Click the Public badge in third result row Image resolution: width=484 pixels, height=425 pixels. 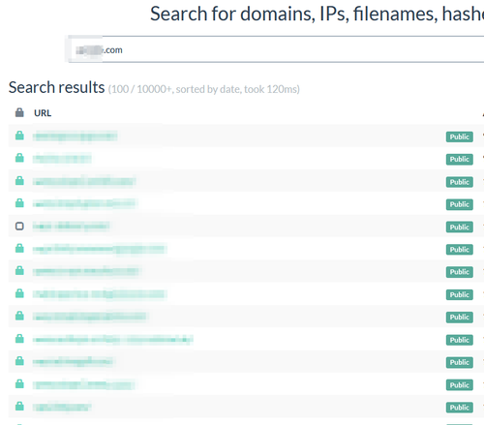460,182
